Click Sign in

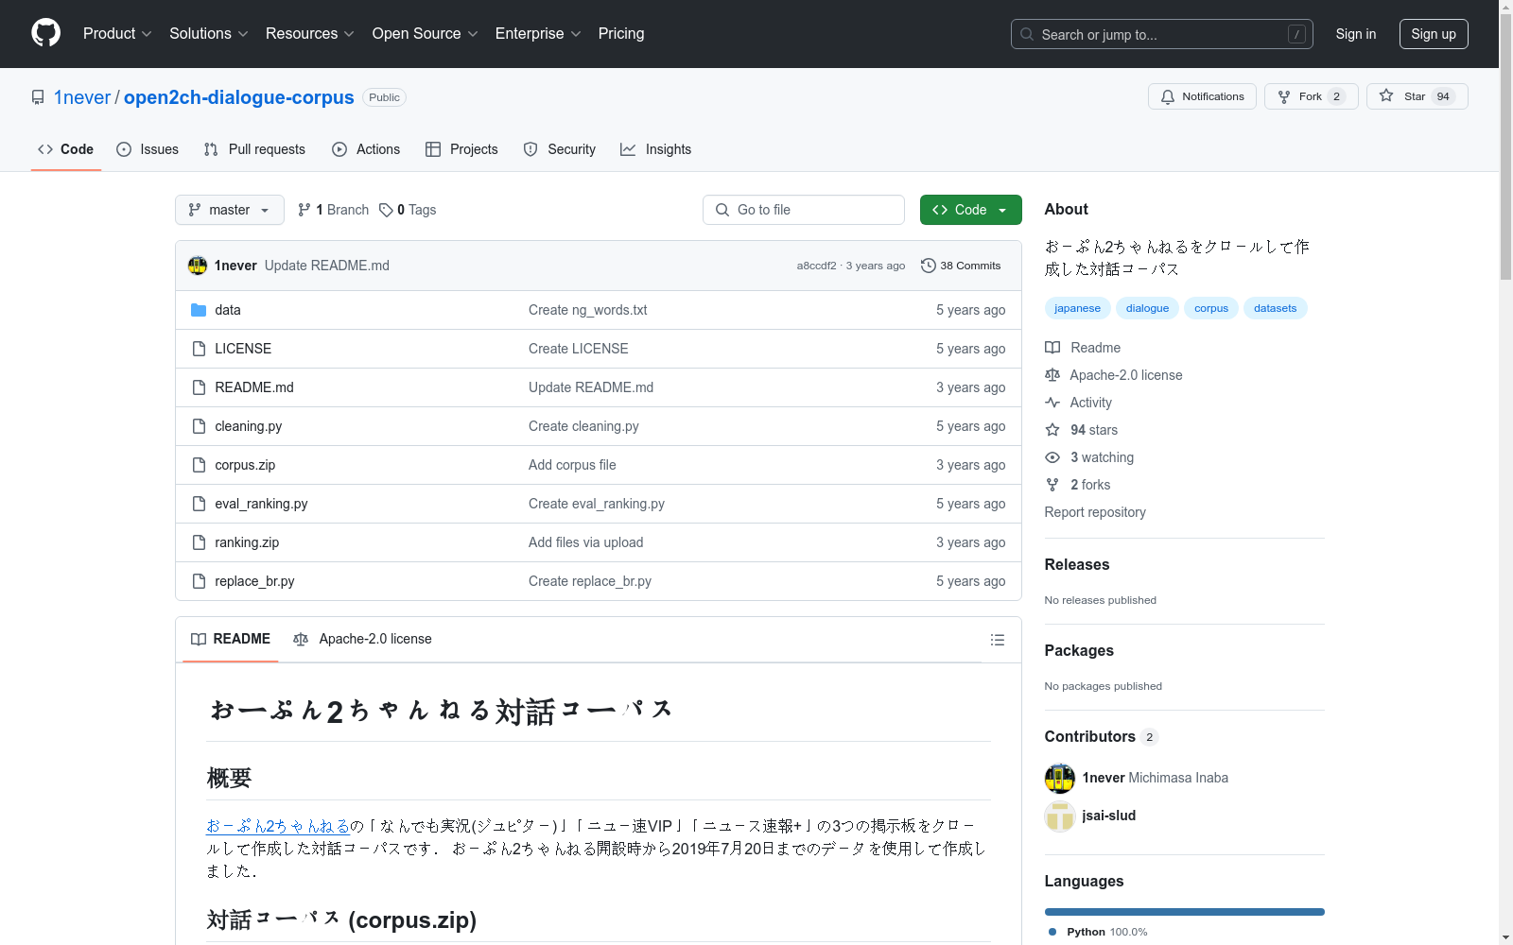tap(1355, 34)
